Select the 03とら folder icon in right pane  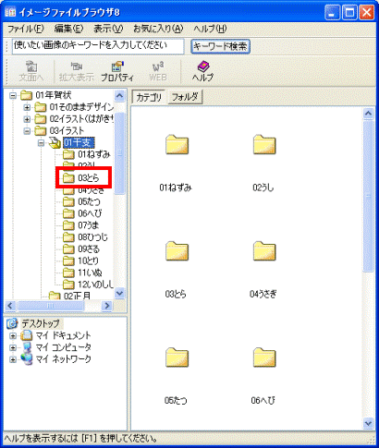point(177,251)
